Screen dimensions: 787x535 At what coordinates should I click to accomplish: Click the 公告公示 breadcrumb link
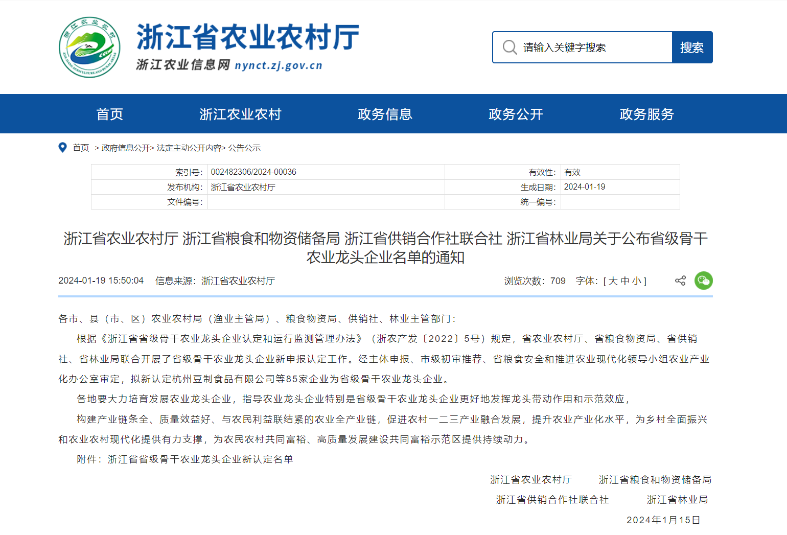point(244,148)
